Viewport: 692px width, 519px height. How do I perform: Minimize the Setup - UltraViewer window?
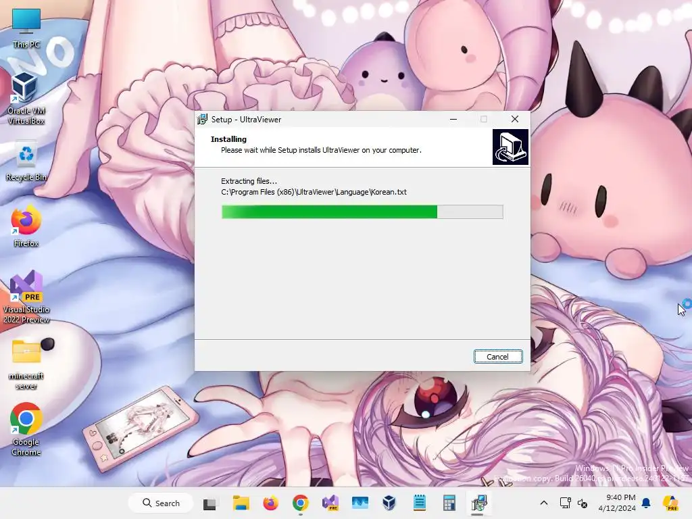click(x=453, y=119)
